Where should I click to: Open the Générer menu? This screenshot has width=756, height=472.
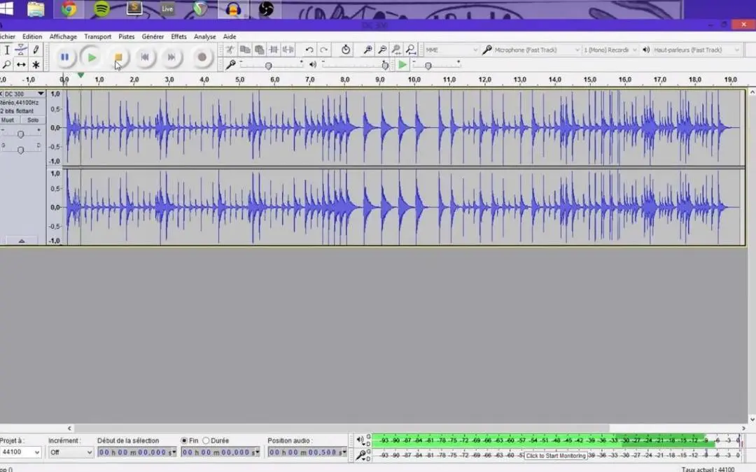[153, 36]
